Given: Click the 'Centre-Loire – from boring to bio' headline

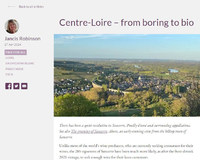Looking at the screenshot, I should 126,23.
